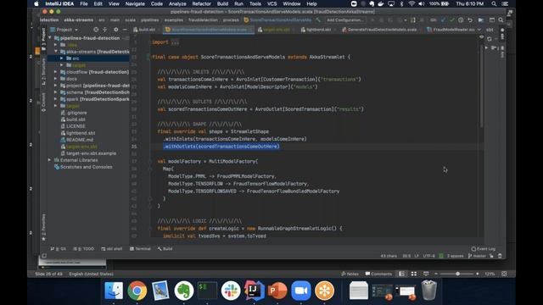The image size is (543, 305).
Task: Toggle PowerPoint Notes pane
Action: click(x=350, y=274)
